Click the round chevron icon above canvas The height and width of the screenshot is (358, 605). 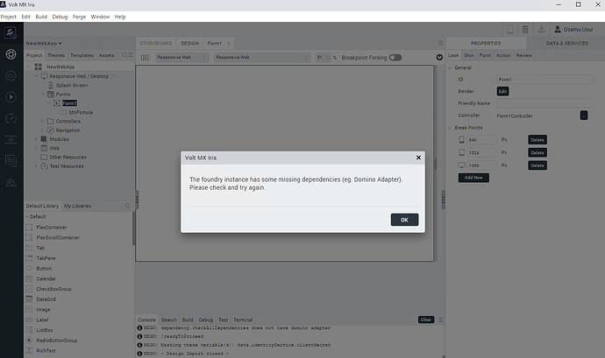pyautogui.click(x=439, y=58)
